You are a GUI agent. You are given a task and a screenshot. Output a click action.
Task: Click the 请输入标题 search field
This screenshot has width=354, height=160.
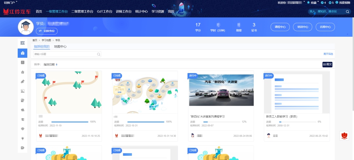[x=67, y=54]
